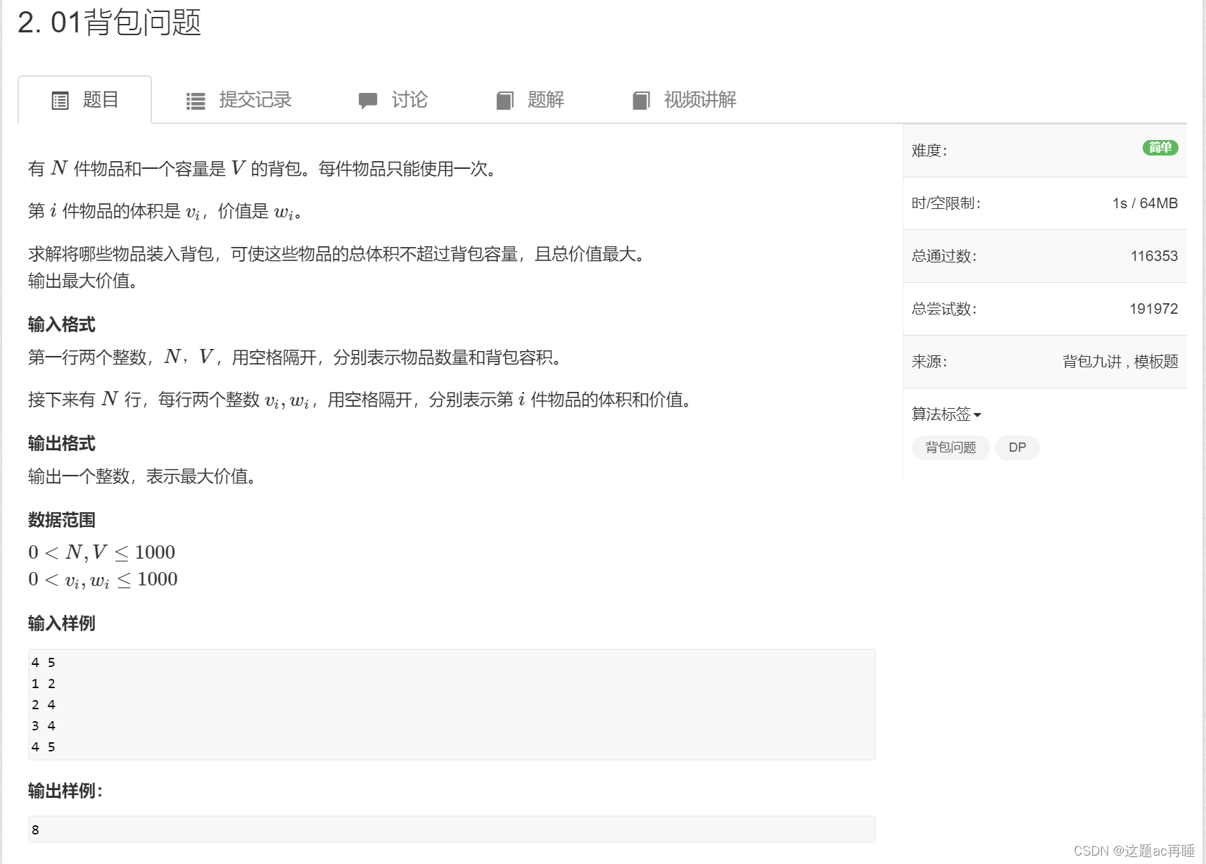The image size is (1206, 864).
Task: Click the speech bubble icon beside 讨论
Action: point(367,100)
